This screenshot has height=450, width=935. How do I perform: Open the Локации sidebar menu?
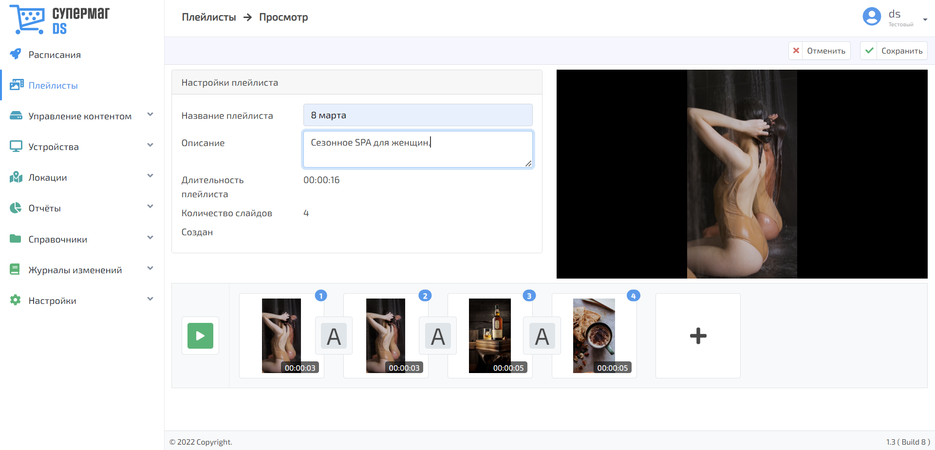(48, 177)
